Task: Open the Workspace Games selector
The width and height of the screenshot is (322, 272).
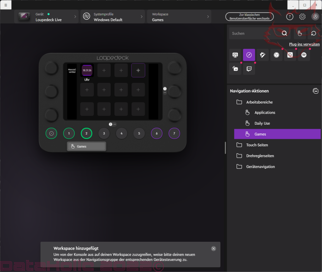Action: click(x=179, y=17)
